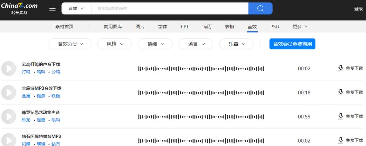Select the 音效 navigation tab
The image size is (366, 146).
(252, 27)
